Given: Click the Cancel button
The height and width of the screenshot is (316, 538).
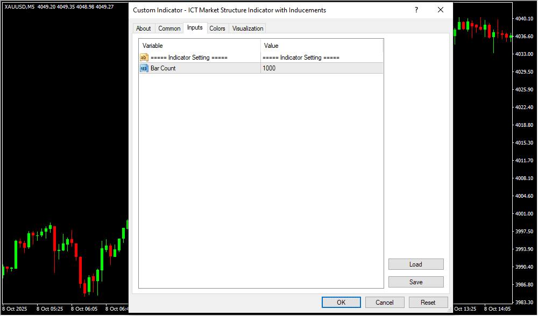Looking at the screenshot, I should point(385,303).
